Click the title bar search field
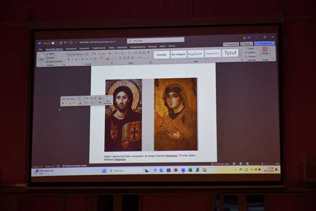316x211 pixels. pyautogui.click(x=156, y=41)
